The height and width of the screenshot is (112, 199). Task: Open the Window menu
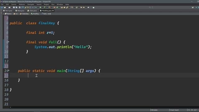point(60,4)
